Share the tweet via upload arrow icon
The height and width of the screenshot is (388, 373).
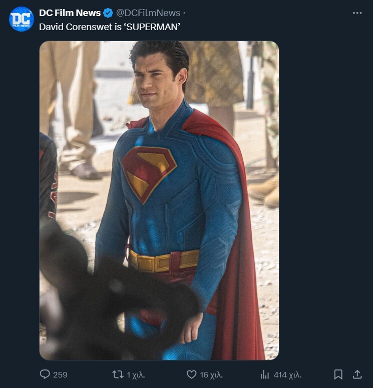357,374
